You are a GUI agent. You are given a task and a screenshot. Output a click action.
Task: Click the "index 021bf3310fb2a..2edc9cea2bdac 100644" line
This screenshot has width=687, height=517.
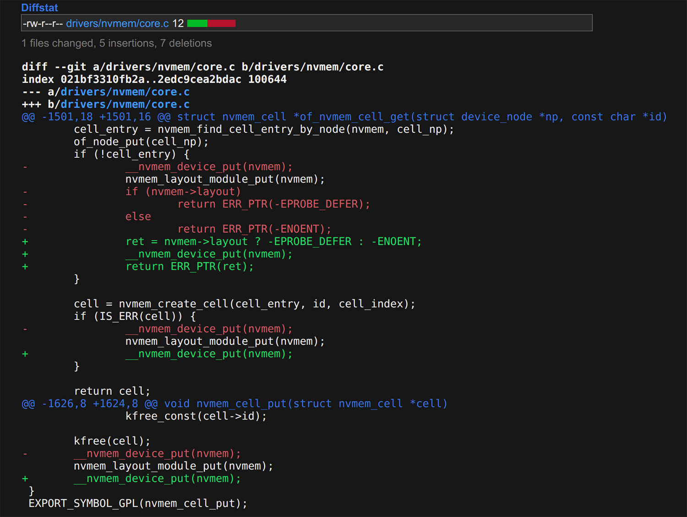click(x=154, y=79)
